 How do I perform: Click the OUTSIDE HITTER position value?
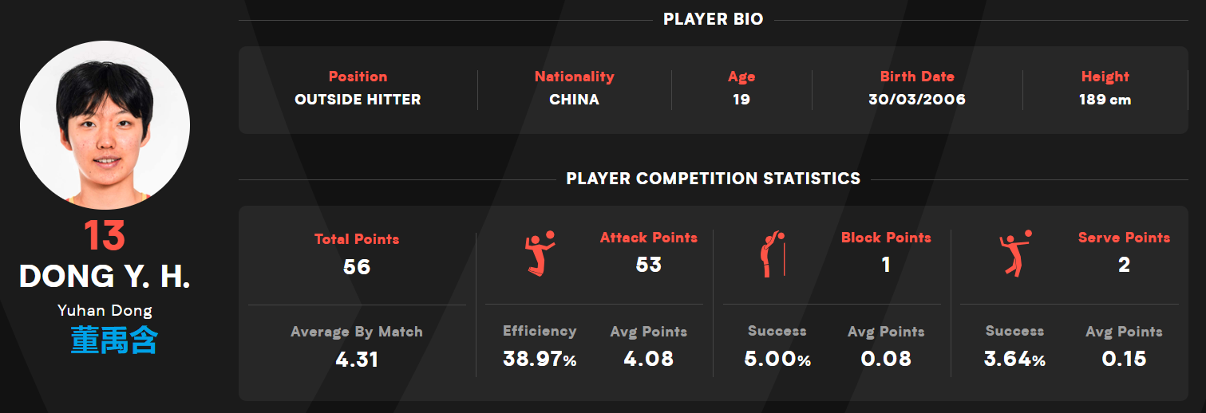pos(358,100)
